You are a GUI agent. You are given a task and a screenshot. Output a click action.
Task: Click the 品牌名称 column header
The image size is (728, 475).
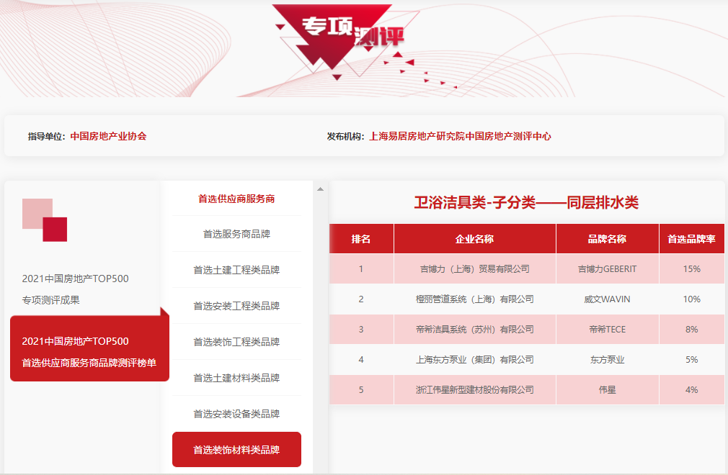point(608,239)
